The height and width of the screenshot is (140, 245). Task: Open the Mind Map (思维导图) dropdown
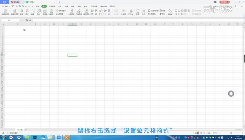(x=61, y=10)
